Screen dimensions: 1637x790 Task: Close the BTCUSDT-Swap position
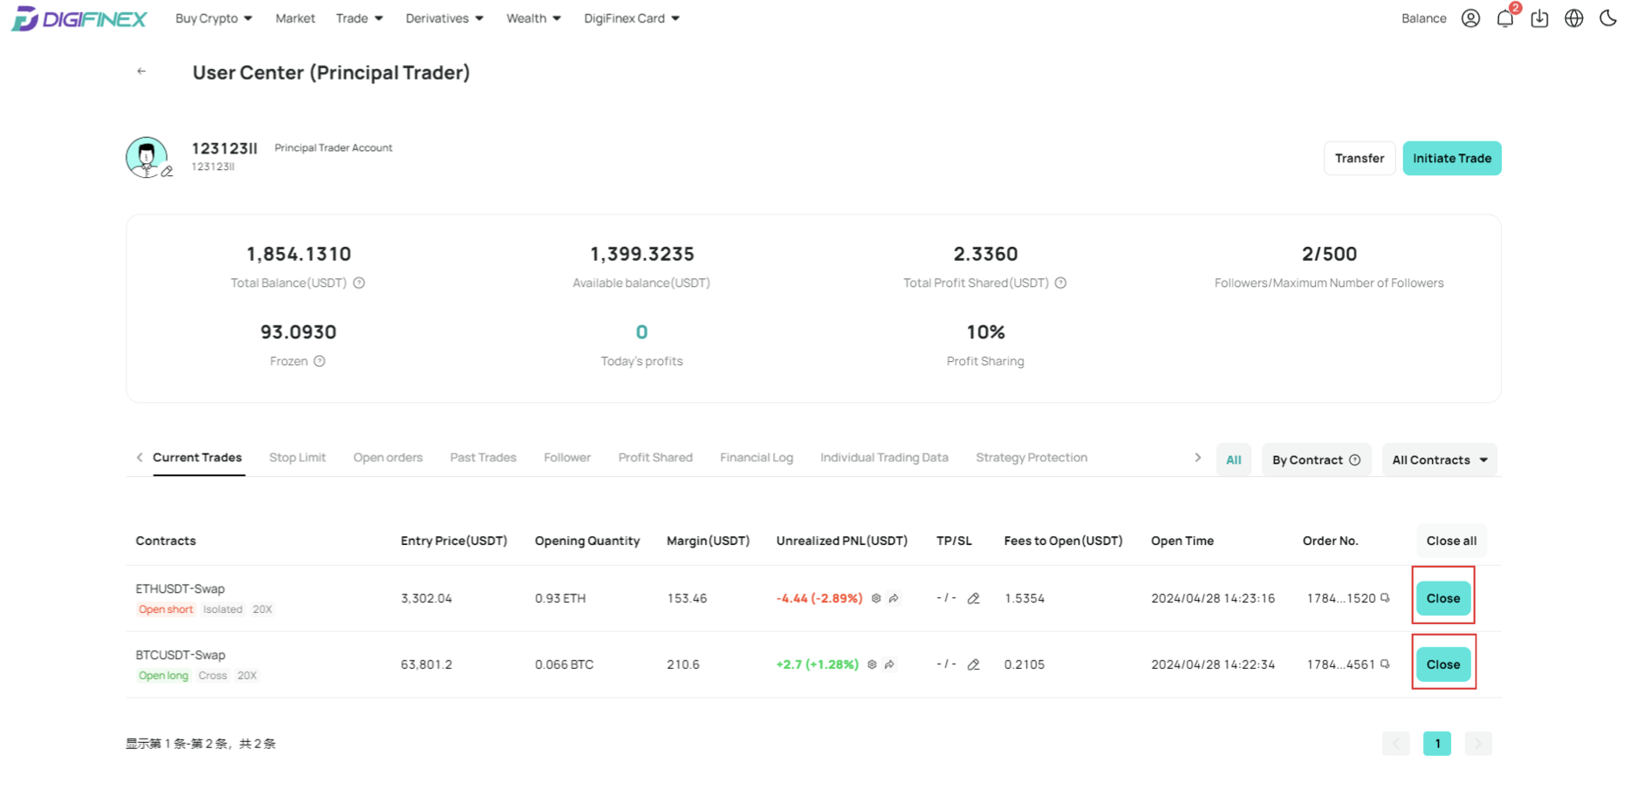pos(1443,664)
